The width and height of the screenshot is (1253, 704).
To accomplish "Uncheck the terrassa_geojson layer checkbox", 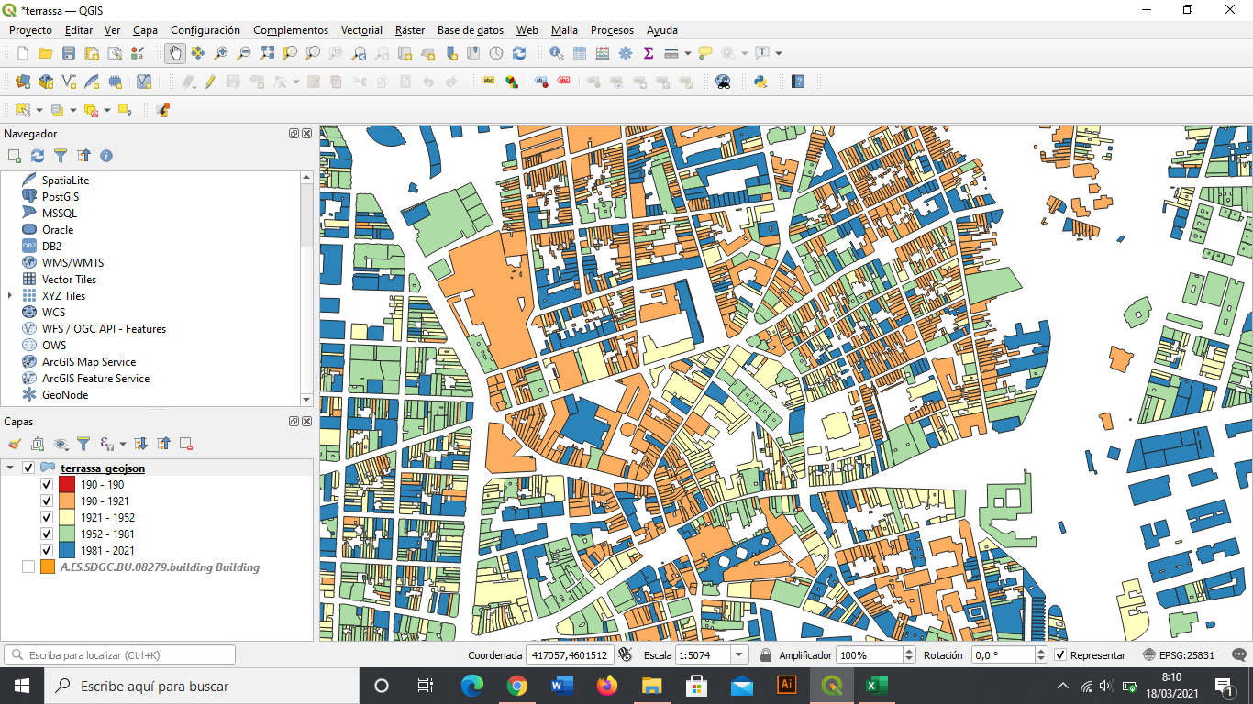I will [28, 468].
